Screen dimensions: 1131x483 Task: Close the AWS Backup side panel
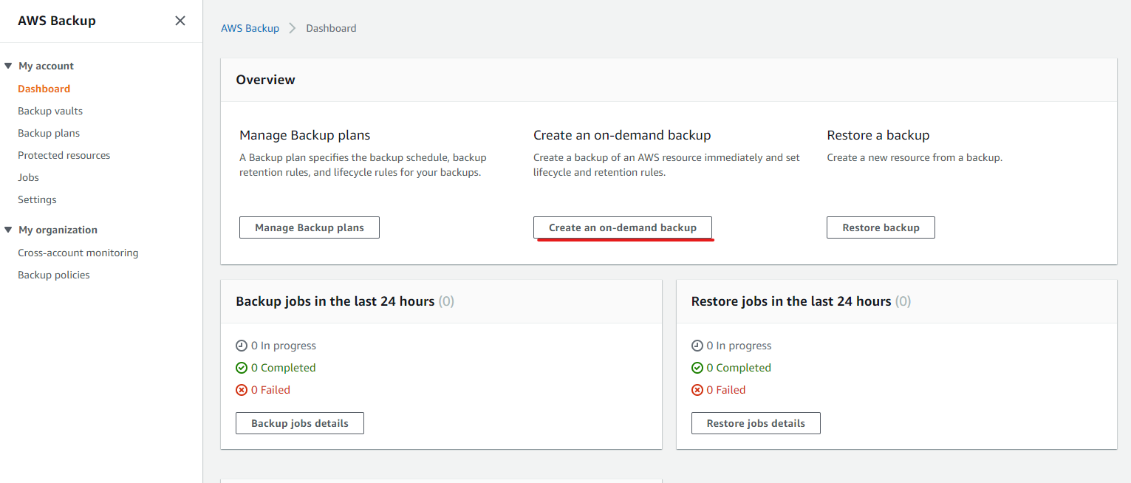(x=180, y=21)
